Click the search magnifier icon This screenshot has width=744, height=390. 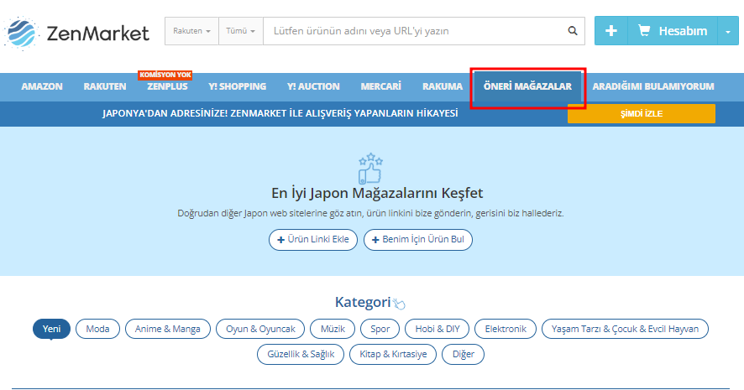[573, 31]
